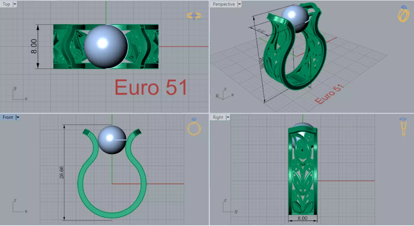This screenshot has width=414, height=226.
Task: Select the Euro 51 text in Top viewport
Action: tap(151, 87)
